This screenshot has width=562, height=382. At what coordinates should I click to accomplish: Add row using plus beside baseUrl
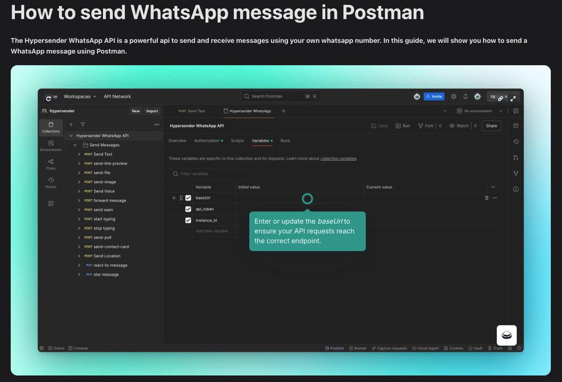pos(174,198)
